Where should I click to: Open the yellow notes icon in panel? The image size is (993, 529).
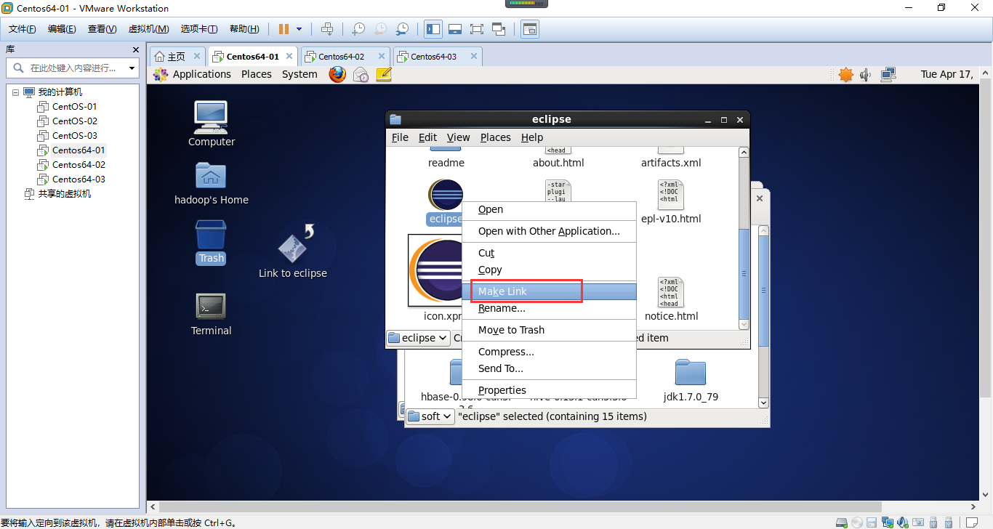(x=384, y=74)
